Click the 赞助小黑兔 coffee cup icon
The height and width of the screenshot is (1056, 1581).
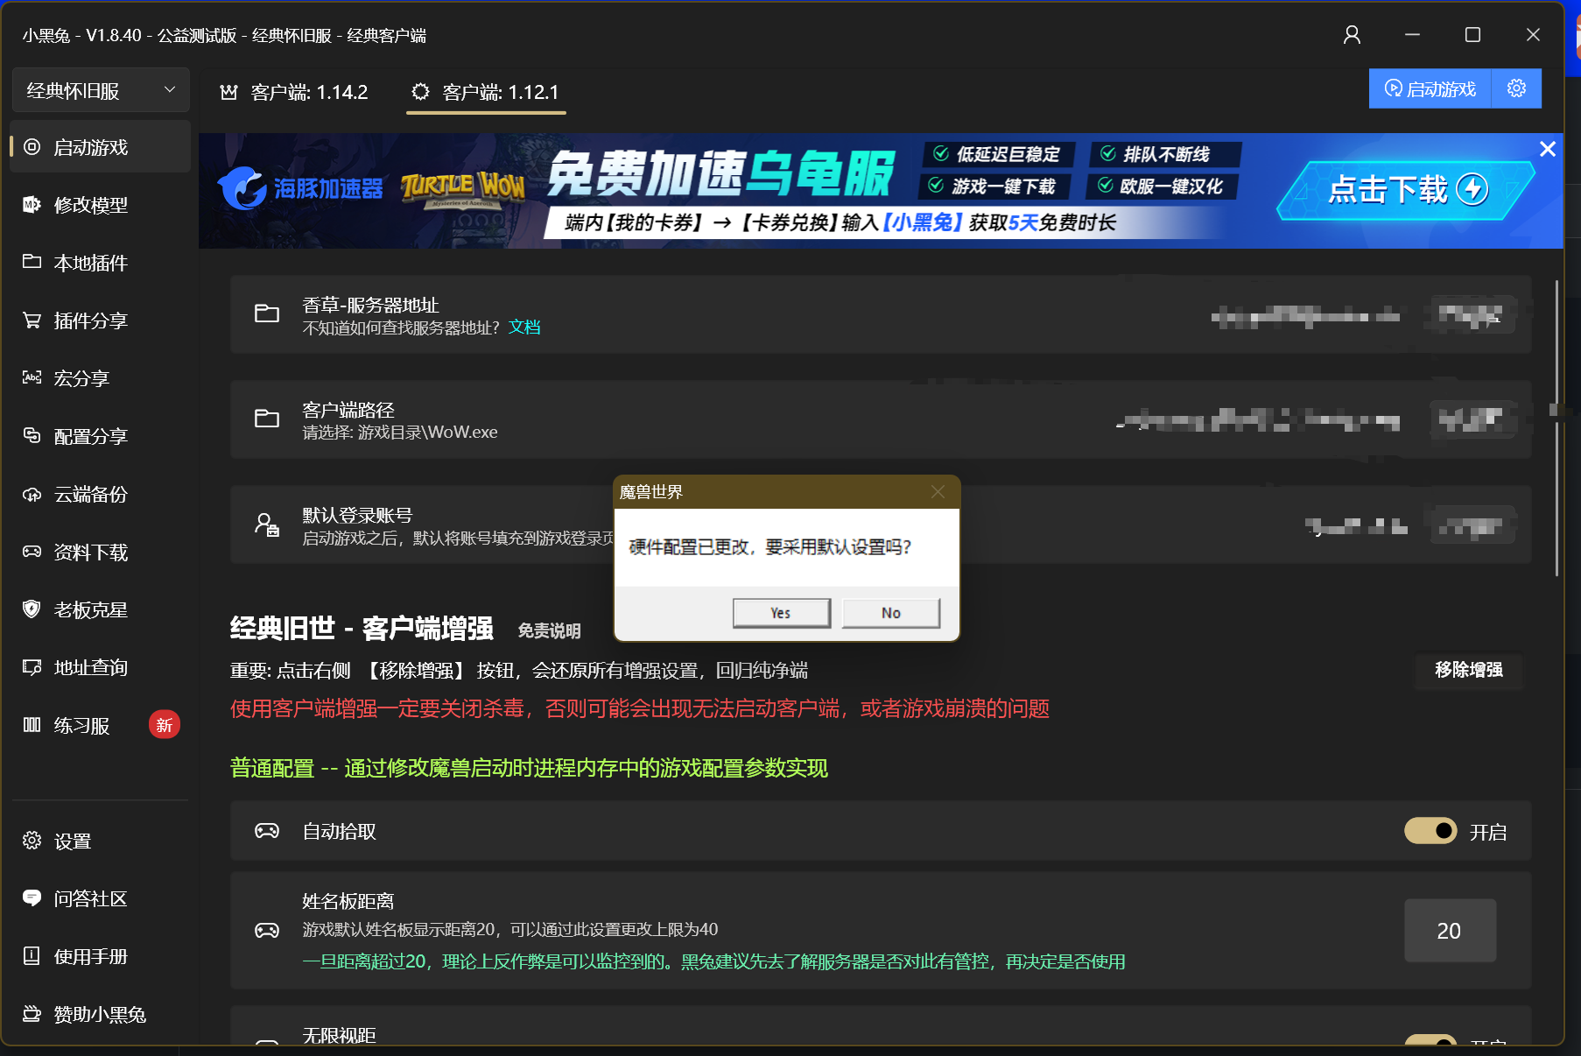(x=32, y=1014)
